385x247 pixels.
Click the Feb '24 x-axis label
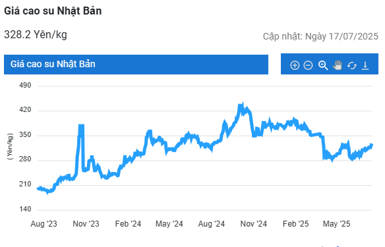[x=128, y=224]
